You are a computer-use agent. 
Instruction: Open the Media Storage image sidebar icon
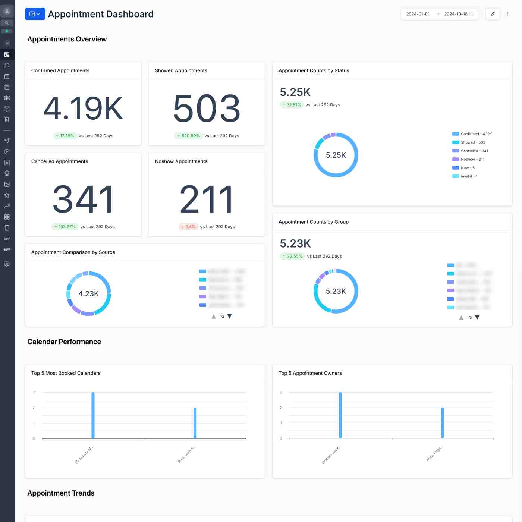[x=7, y=184]
